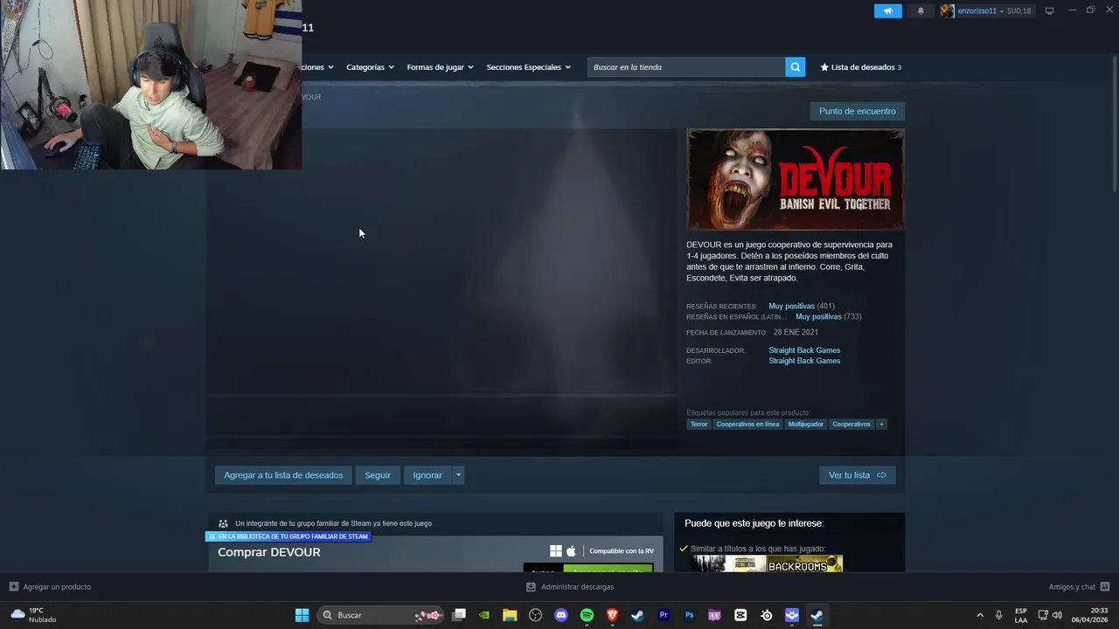Image resolution: width=1119 pixels, height=629 pixels.
Task: Open editor Straight Back Games link
Action: pos(804,361)
